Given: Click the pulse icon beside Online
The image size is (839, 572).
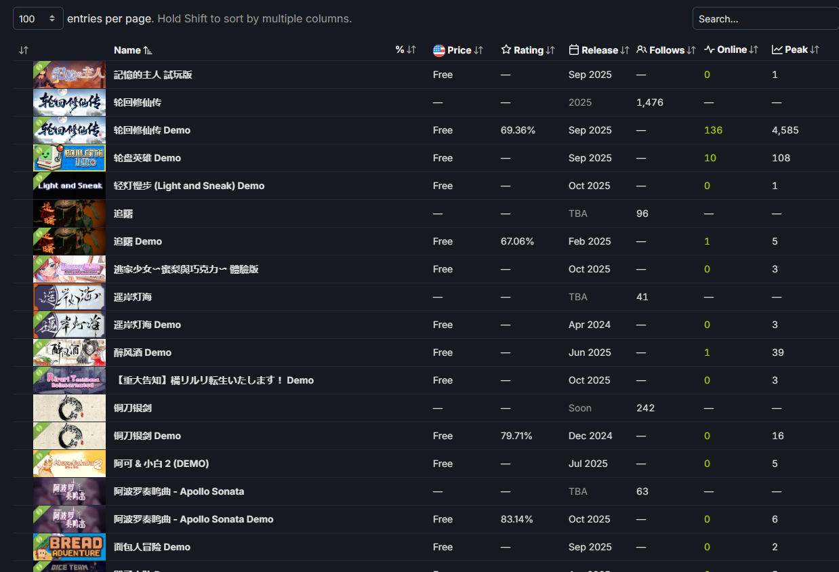Looking at the screenshot, I should 709,50.
